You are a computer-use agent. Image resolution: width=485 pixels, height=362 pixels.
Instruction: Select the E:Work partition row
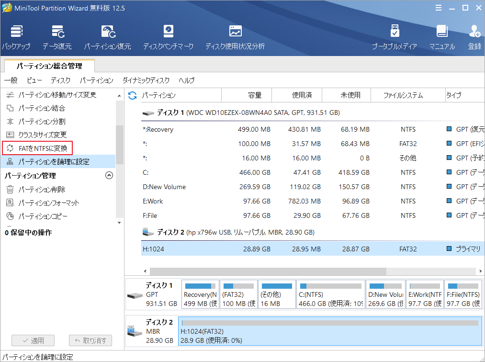(x=313, y=201)
